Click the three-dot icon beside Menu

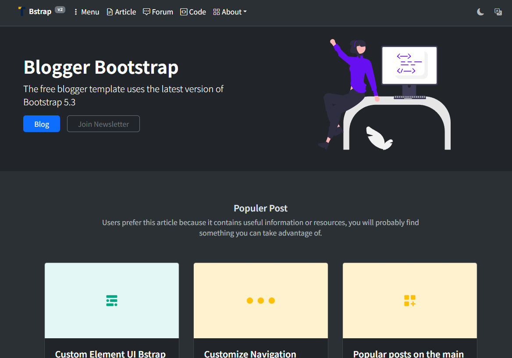click(x=76, y=12)
